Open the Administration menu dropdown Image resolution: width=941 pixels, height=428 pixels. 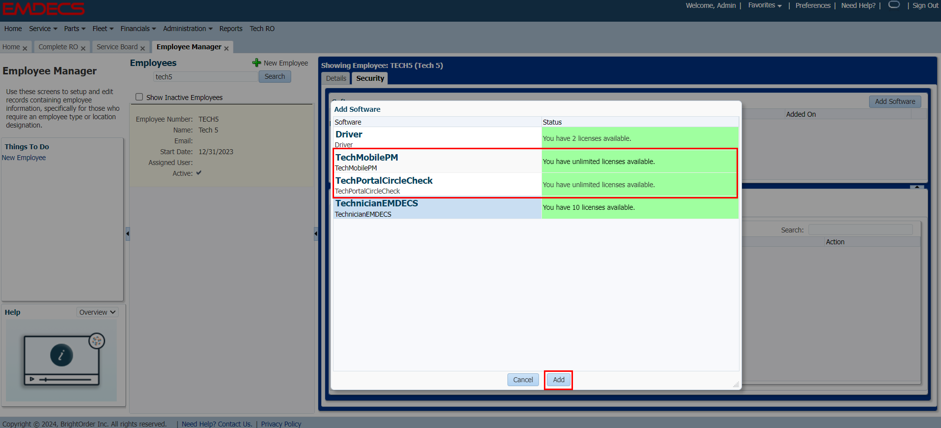coord(188,29)
